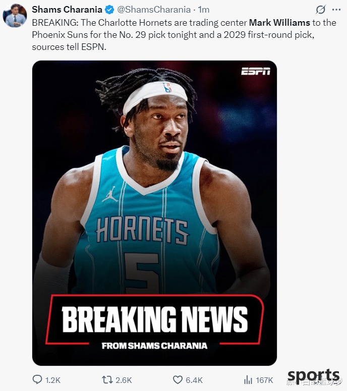Screen dimensions: 347x391
Task: Click the Grok slashed-circle icon
Action: 321,10
